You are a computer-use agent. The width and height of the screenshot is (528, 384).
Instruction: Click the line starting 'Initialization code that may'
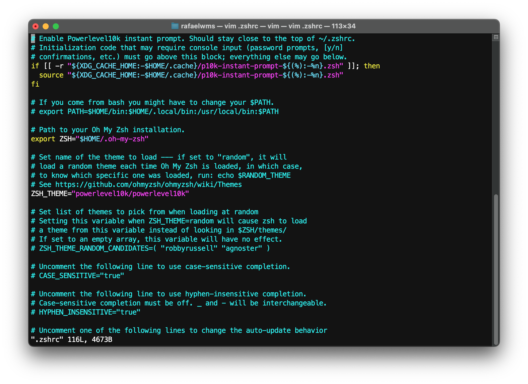[187, 48]
